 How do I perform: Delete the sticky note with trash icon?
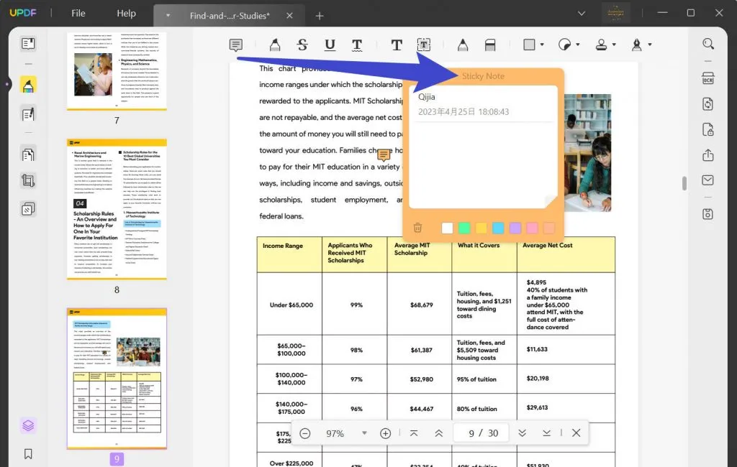click(x=417, y=228)
